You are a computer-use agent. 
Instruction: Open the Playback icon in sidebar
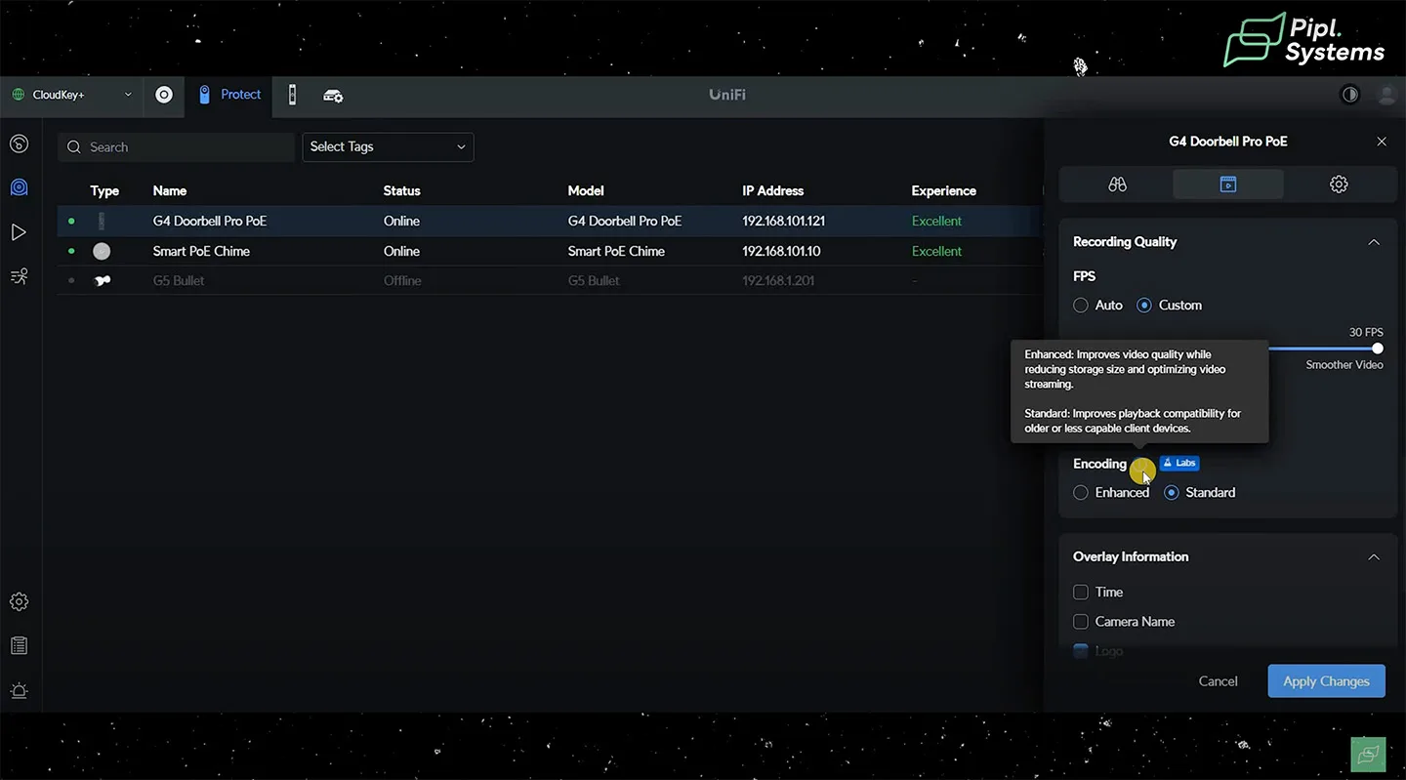click(x=19, y=232)
